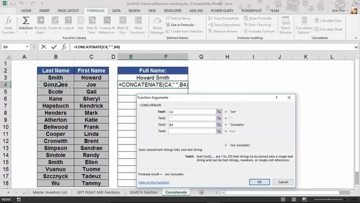Click the Text3 range selector icon
The width and height of the screenshot is (360, 203).
(219, 125)
